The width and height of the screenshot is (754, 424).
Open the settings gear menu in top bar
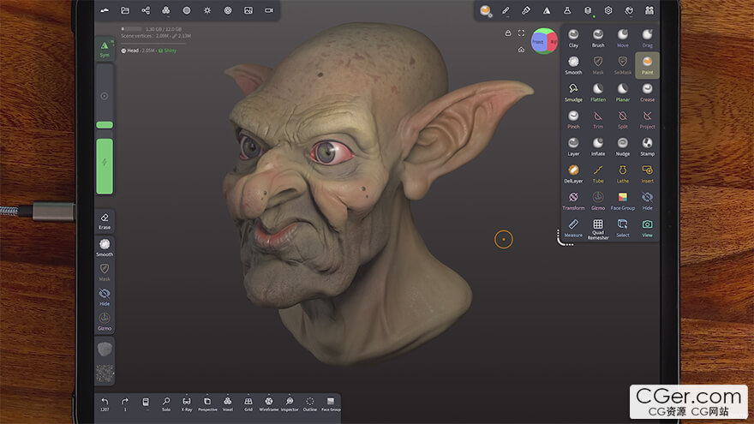608,10
